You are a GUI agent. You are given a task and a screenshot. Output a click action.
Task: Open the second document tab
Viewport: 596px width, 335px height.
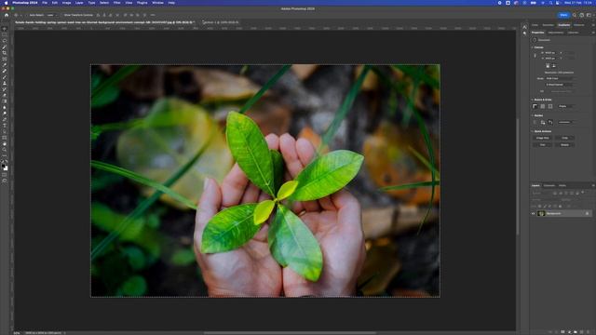click(222, 22)
